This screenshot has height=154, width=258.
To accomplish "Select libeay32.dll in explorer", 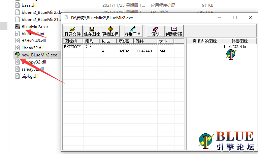I will pyautogui.click(x=32, y=48).
